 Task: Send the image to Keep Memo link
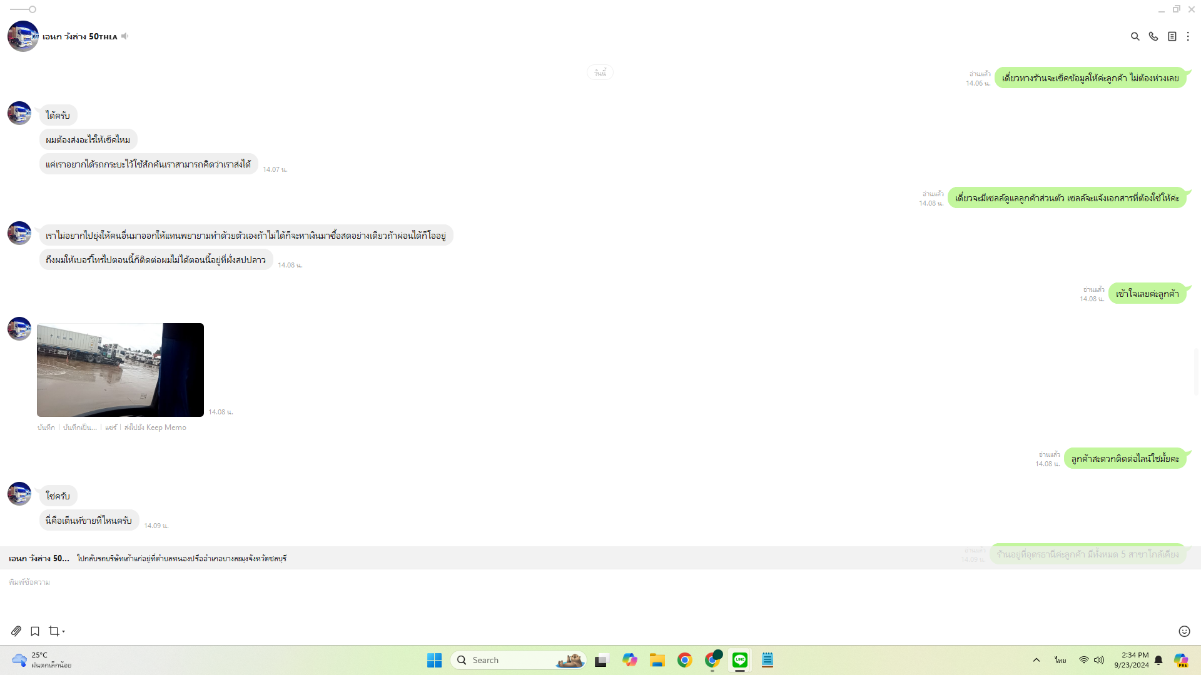tap(155, 427)
